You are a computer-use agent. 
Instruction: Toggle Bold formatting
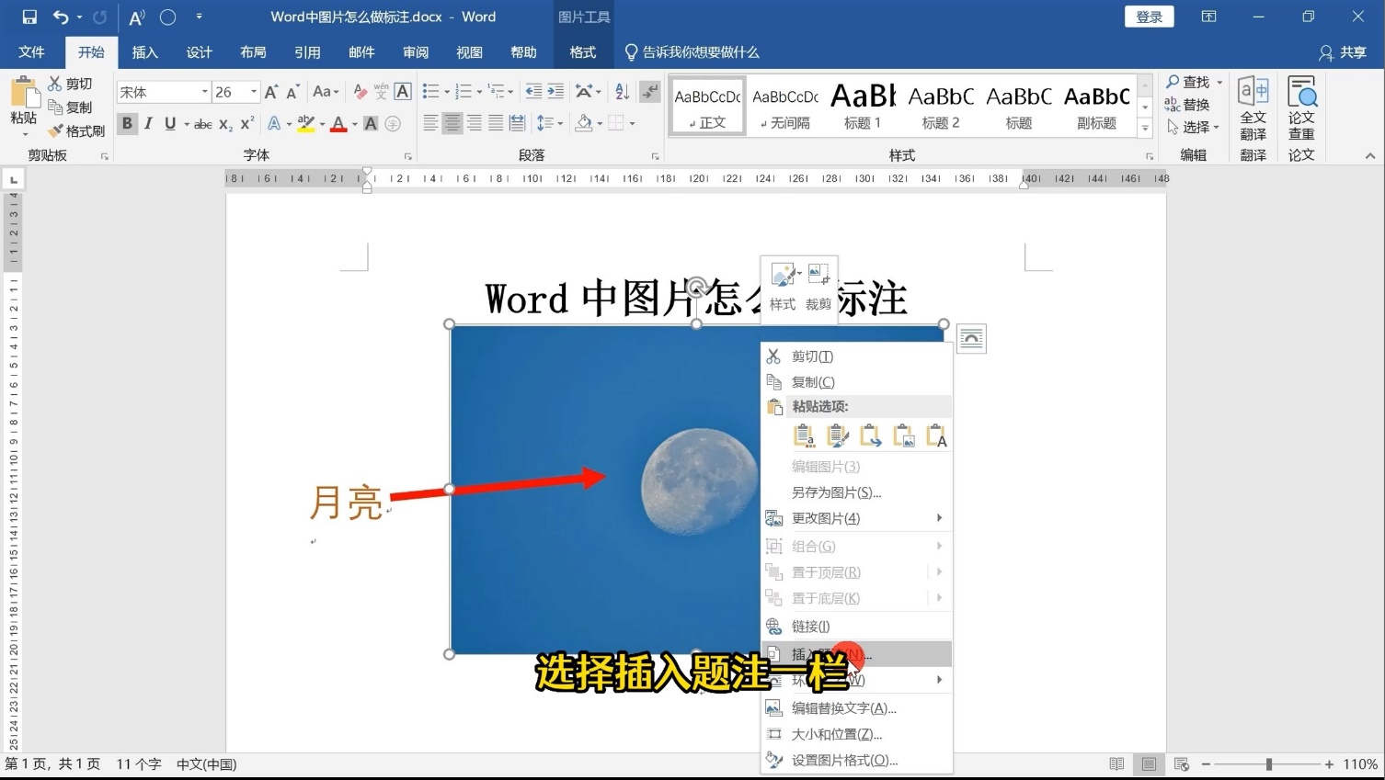127,123
